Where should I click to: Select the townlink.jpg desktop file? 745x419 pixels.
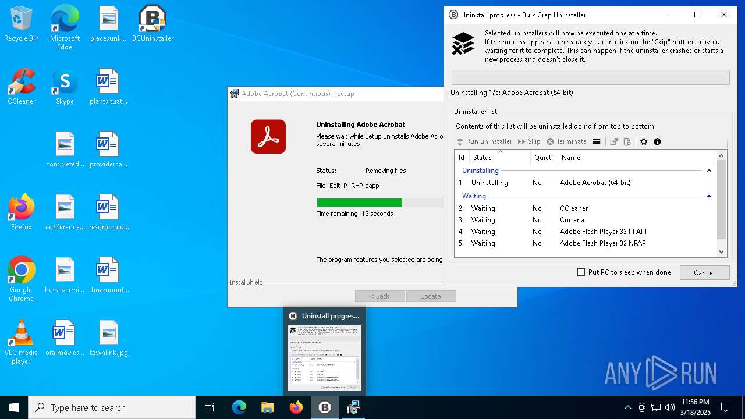[109, 339]
